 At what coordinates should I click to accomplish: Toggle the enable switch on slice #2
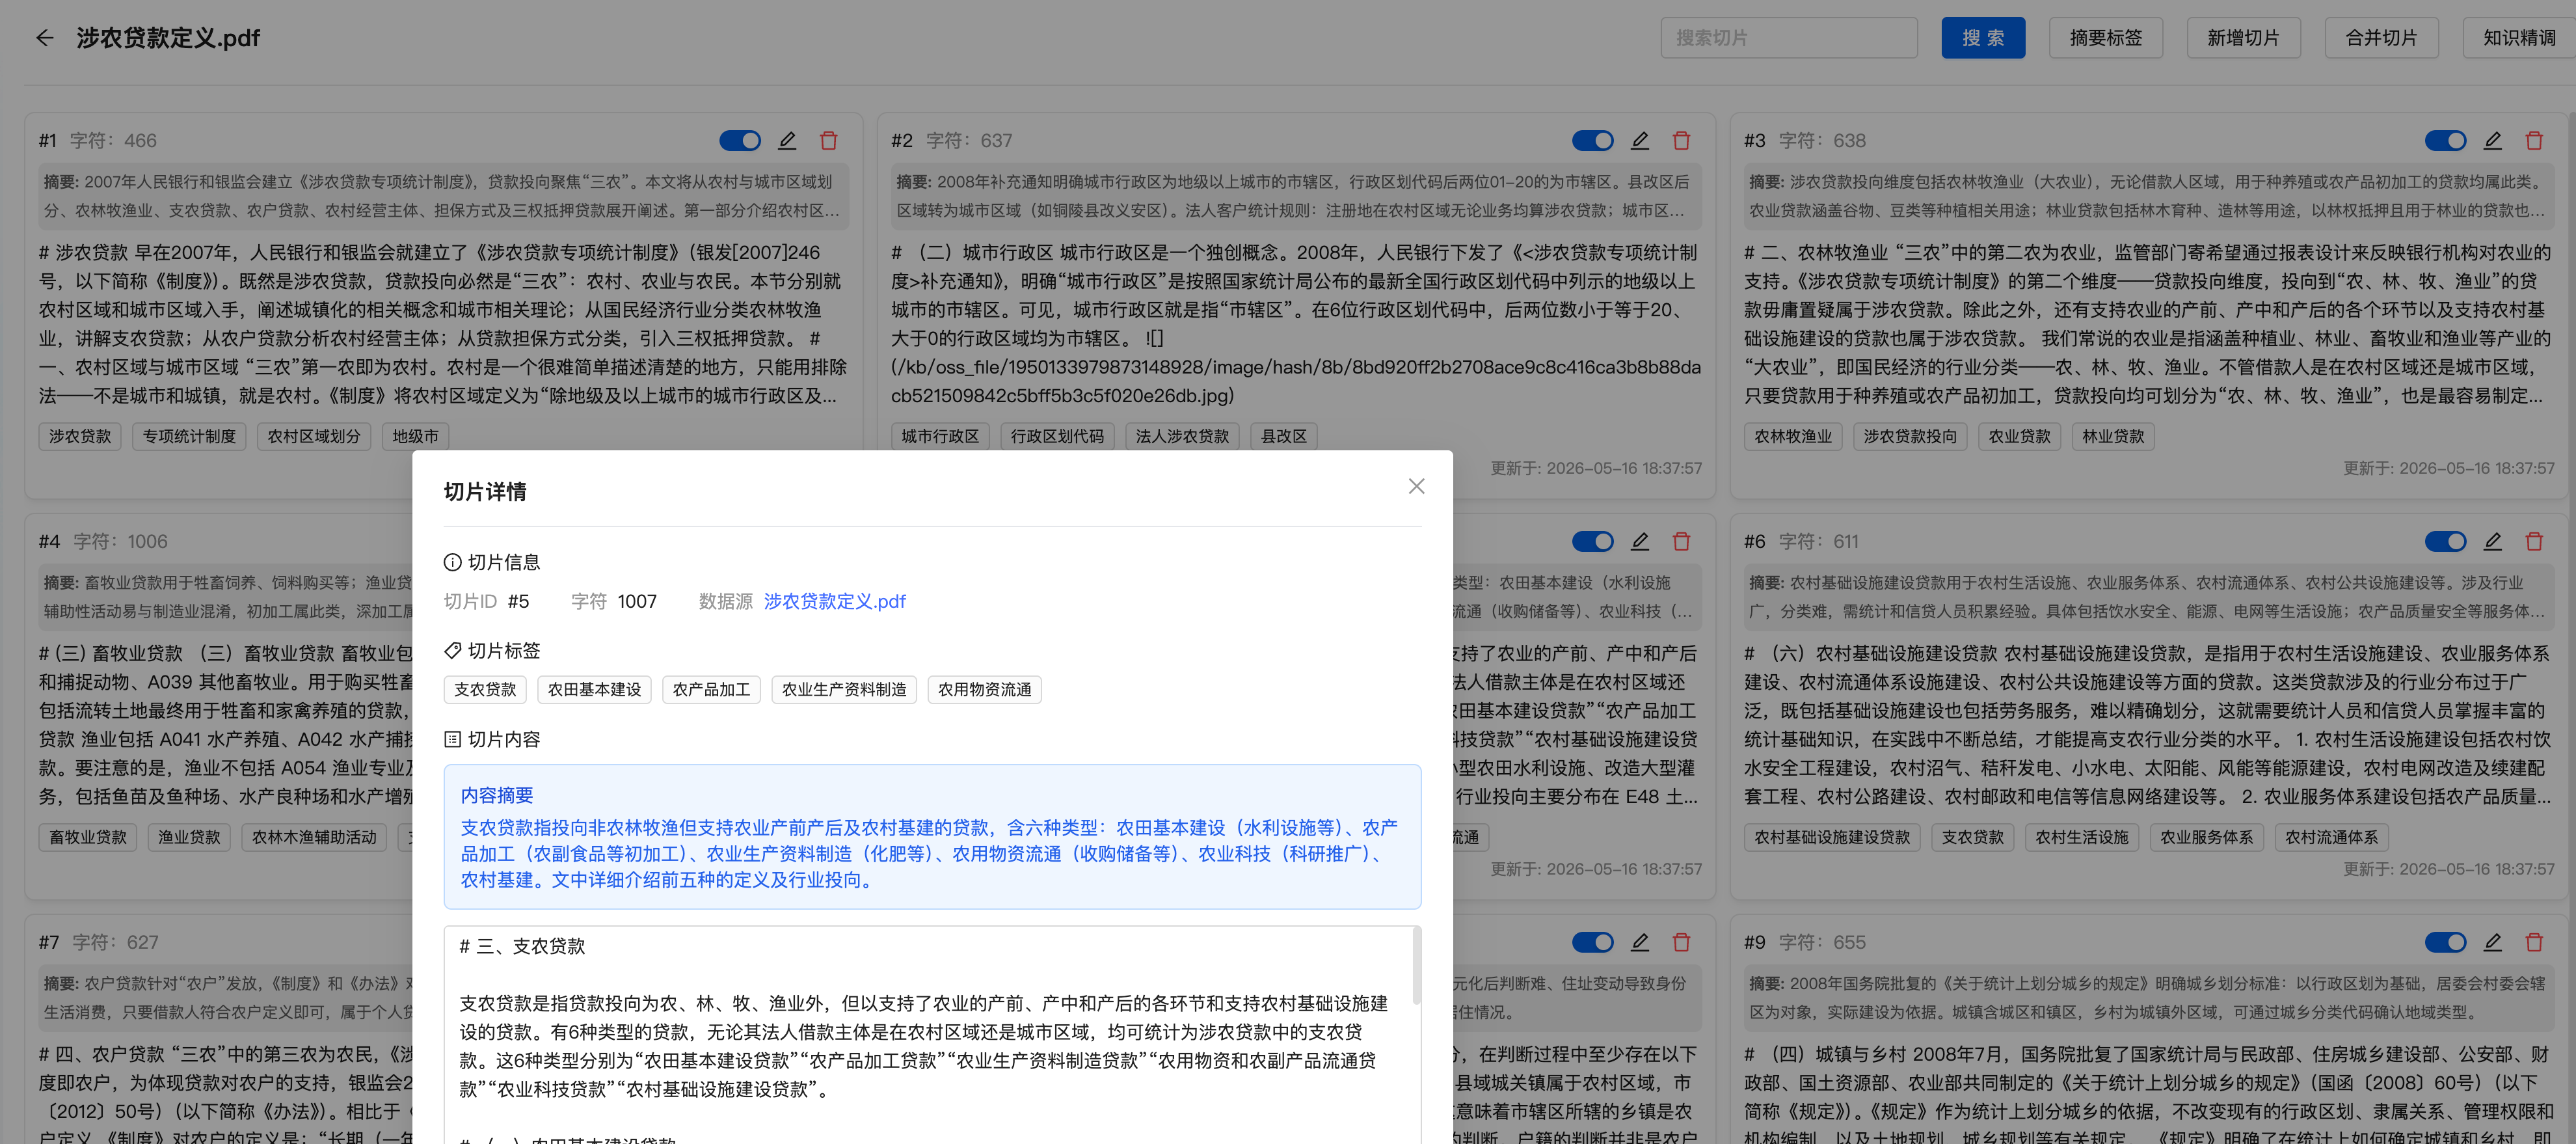1593,141
